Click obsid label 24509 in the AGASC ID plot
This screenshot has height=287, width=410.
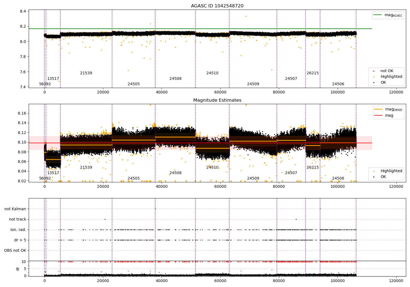click(253, 84)
